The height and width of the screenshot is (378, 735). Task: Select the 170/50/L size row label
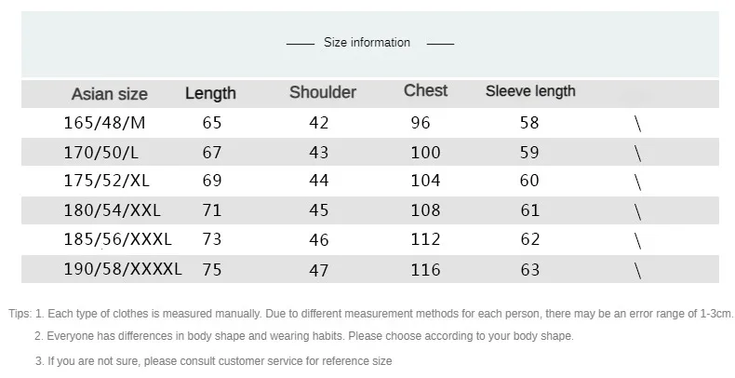point(101,153)
